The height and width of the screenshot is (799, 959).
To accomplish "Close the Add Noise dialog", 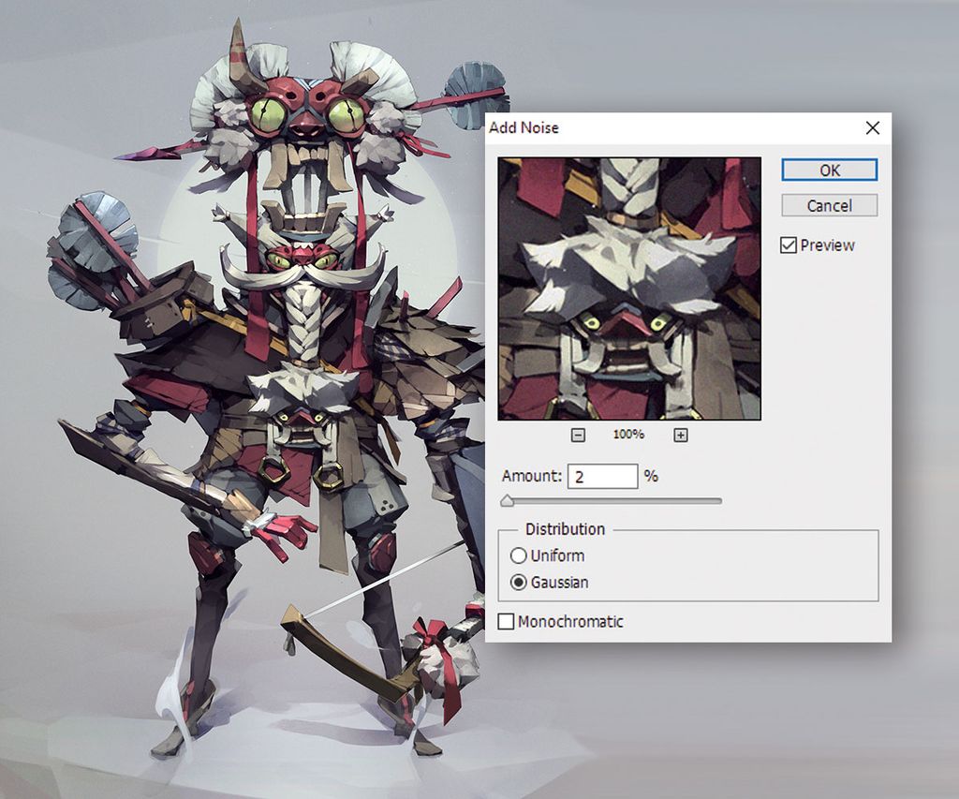I will (x=872, y=128).
